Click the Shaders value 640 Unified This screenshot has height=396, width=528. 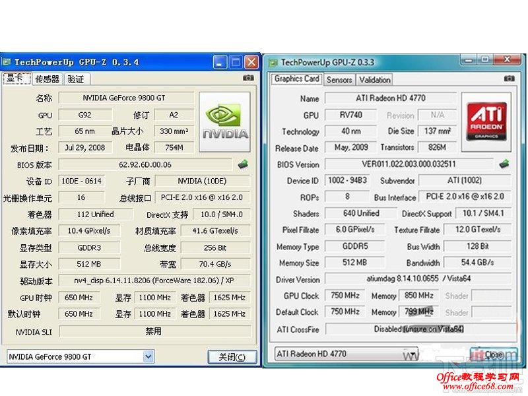click(x=361, y=213)
